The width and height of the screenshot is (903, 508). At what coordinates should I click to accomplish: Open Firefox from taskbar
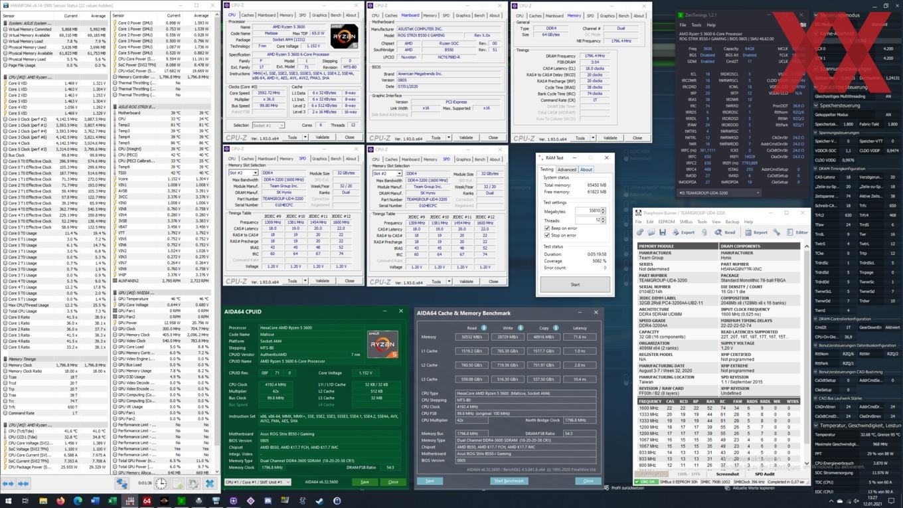tap(60, 501)
